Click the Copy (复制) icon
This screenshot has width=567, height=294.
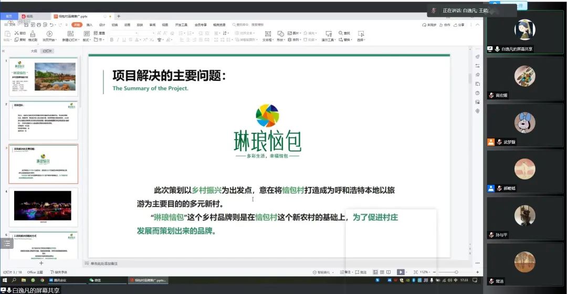point(17,39)
